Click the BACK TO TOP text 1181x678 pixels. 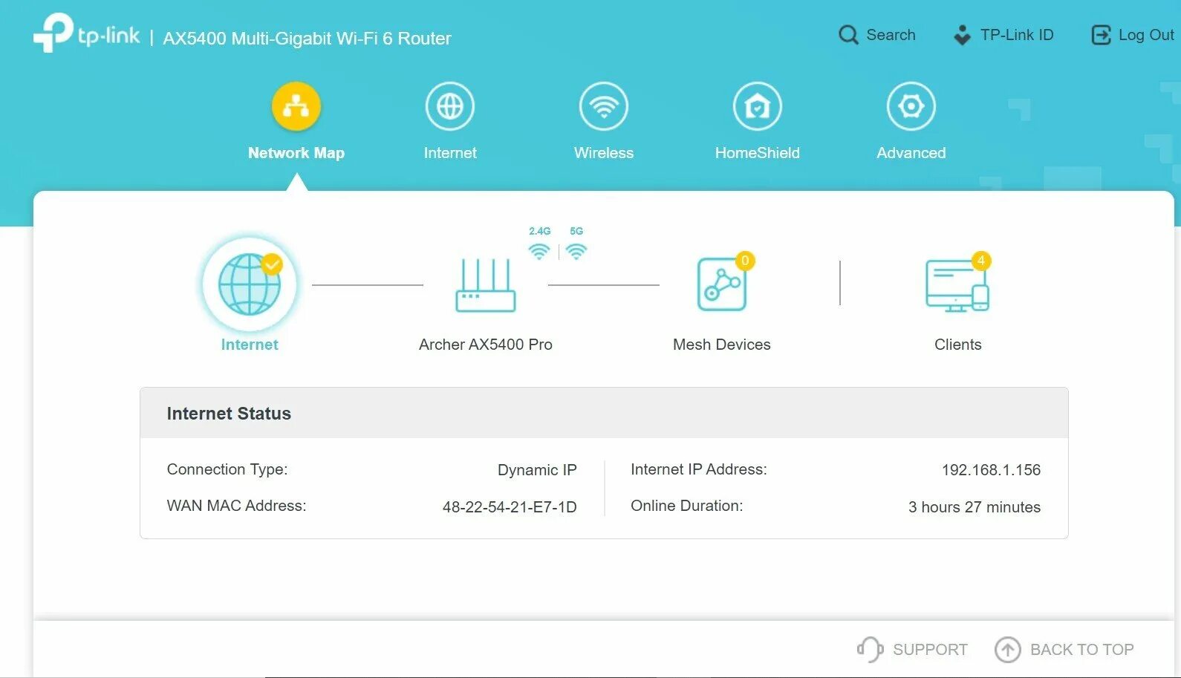pyautogui.click(x=1082, y=650)
